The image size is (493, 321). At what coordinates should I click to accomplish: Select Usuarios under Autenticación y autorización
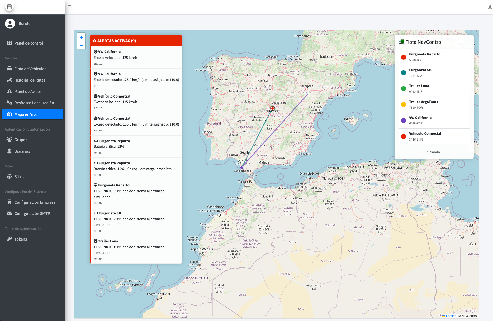[22, 151]
